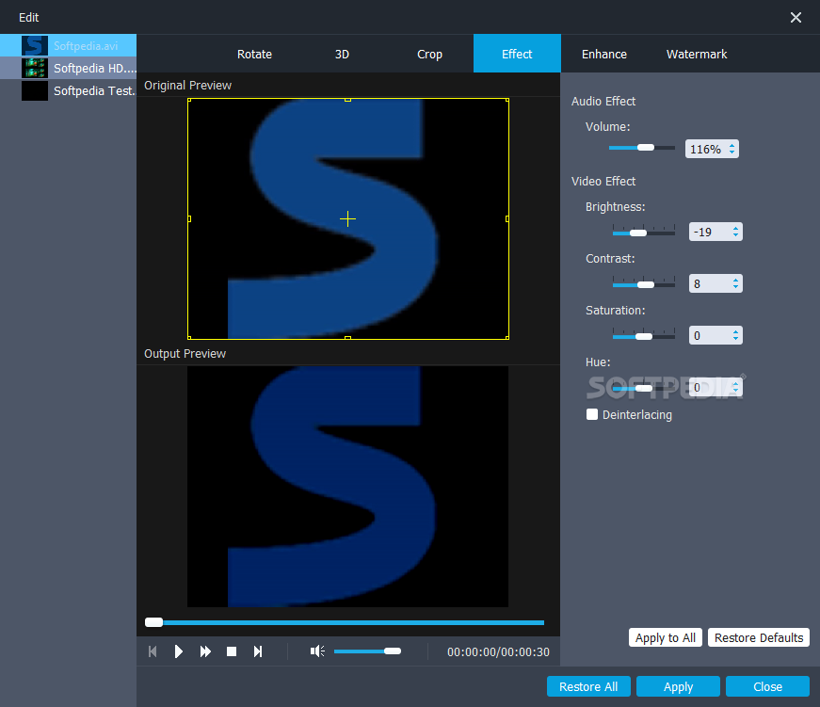Click the right-middle crop handle

coord(507,218)
